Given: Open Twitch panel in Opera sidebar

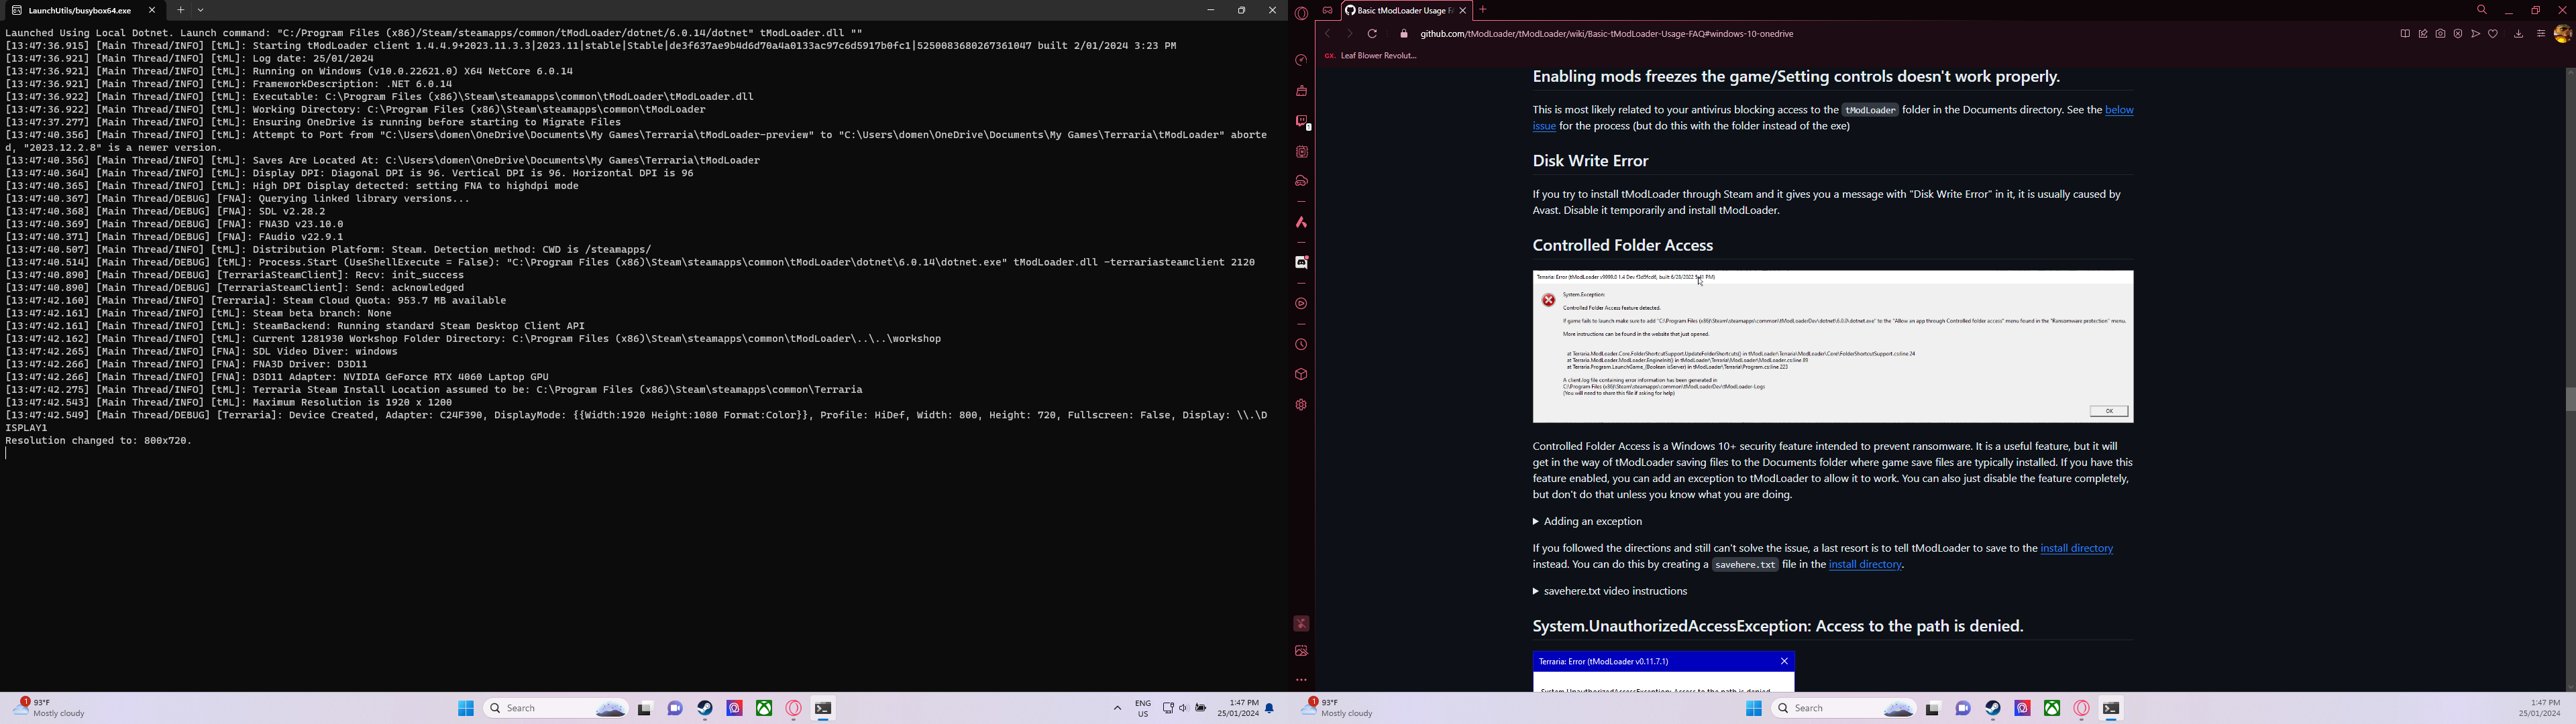Looking at the screenshot, I should (1301, 121).
